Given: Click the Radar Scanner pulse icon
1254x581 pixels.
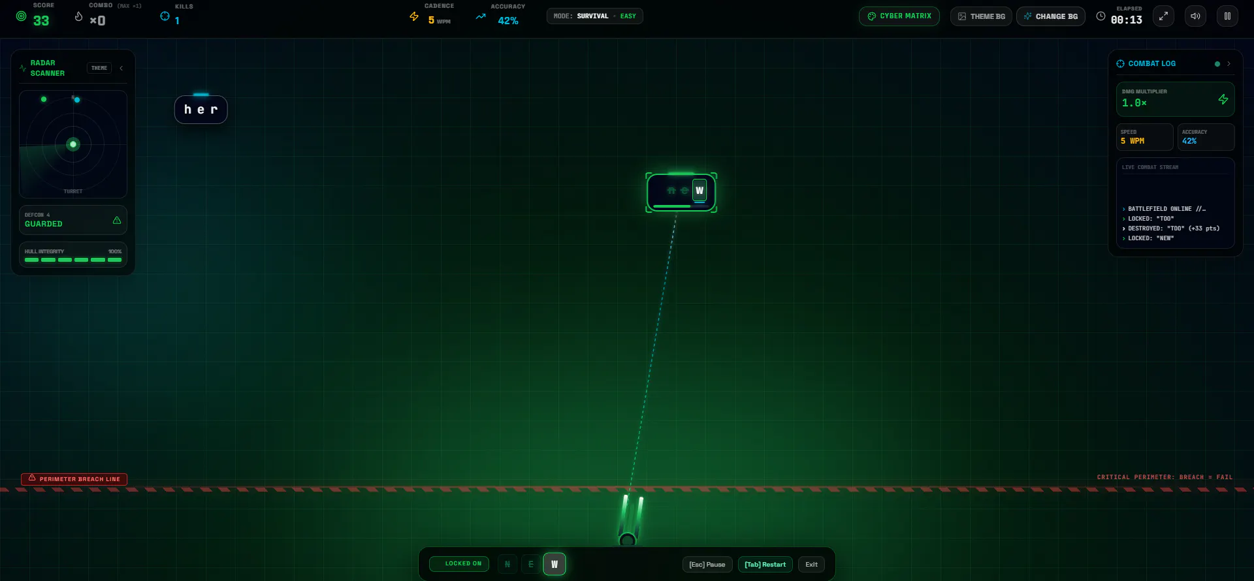Looking at the screenshot, I should (x=23, y=68).
